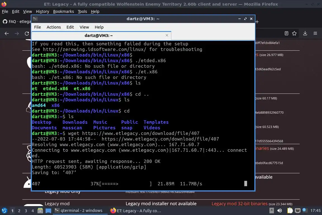This screenshot has height=215, width=322.
Task: Click the Firefox forward arrow
Action: pyautogui.click(x=17, y=33)
